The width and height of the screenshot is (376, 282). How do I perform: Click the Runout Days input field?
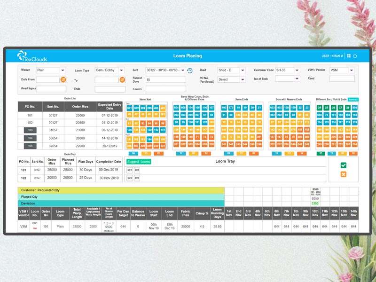[165, 80]
